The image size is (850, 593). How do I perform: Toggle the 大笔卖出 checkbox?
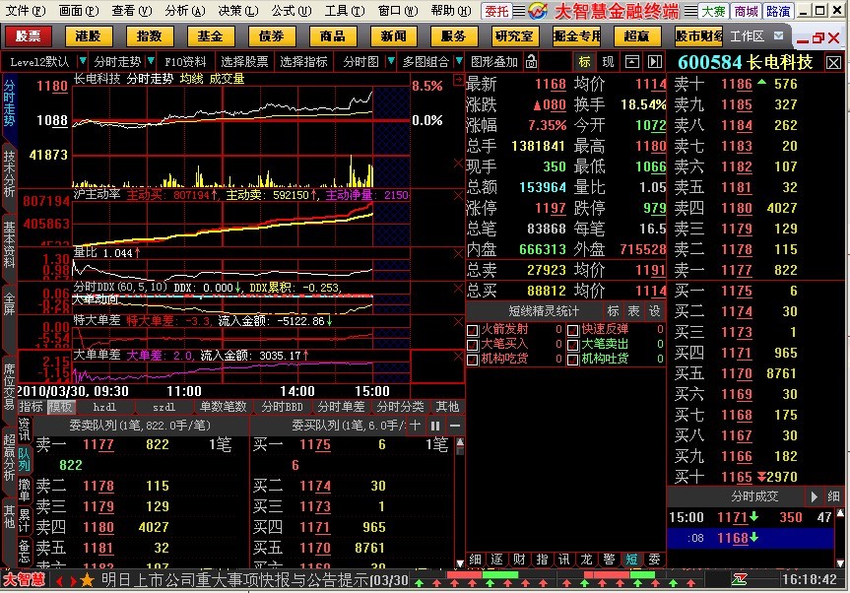coord(573,345)
